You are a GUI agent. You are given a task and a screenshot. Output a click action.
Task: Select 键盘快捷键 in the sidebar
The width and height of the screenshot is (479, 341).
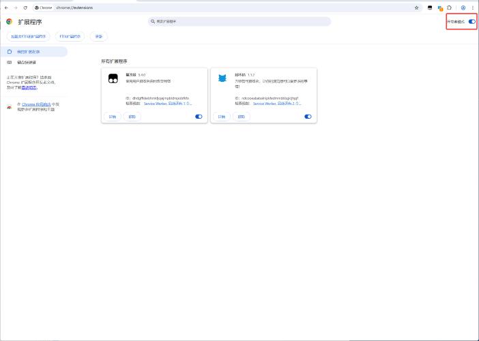27,62
